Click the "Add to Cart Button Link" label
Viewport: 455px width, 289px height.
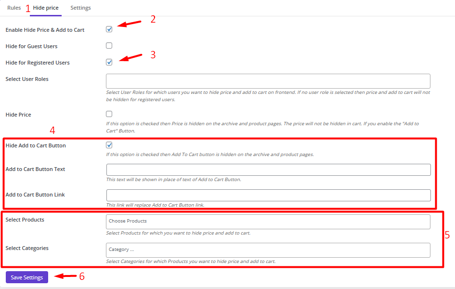[35, 195]
